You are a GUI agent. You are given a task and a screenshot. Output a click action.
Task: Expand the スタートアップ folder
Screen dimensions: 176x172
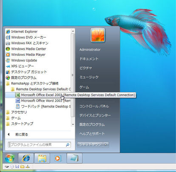[20, 124]
